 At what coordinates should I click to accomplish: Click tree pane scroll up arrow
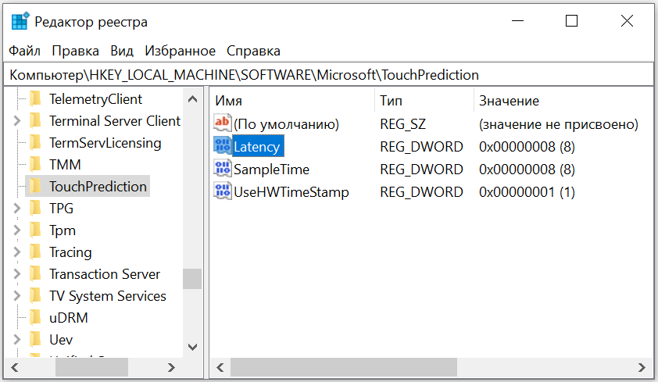[192, 99]
